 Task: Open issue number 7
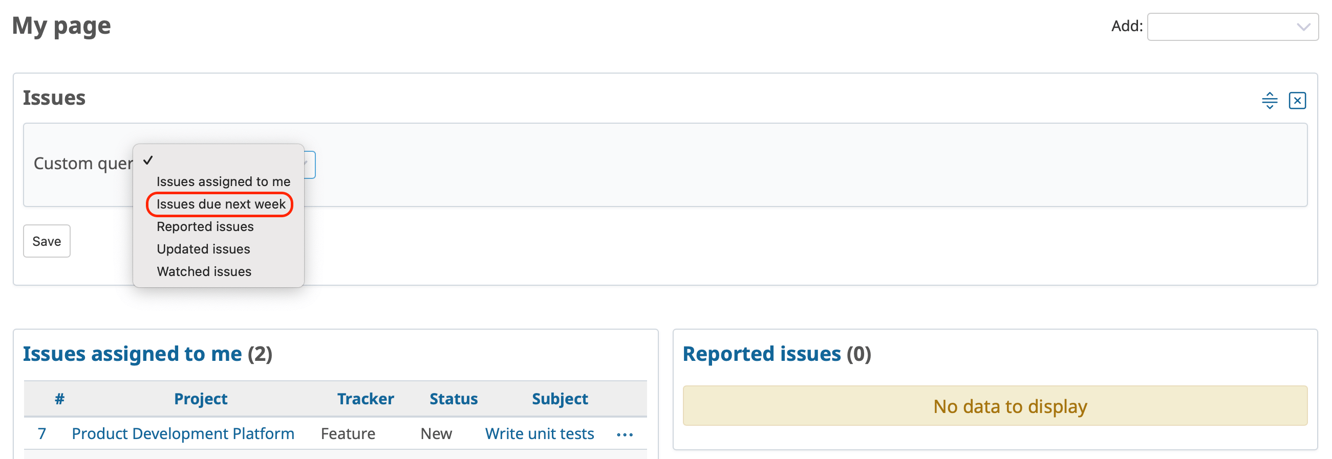(x=42, y=434)
